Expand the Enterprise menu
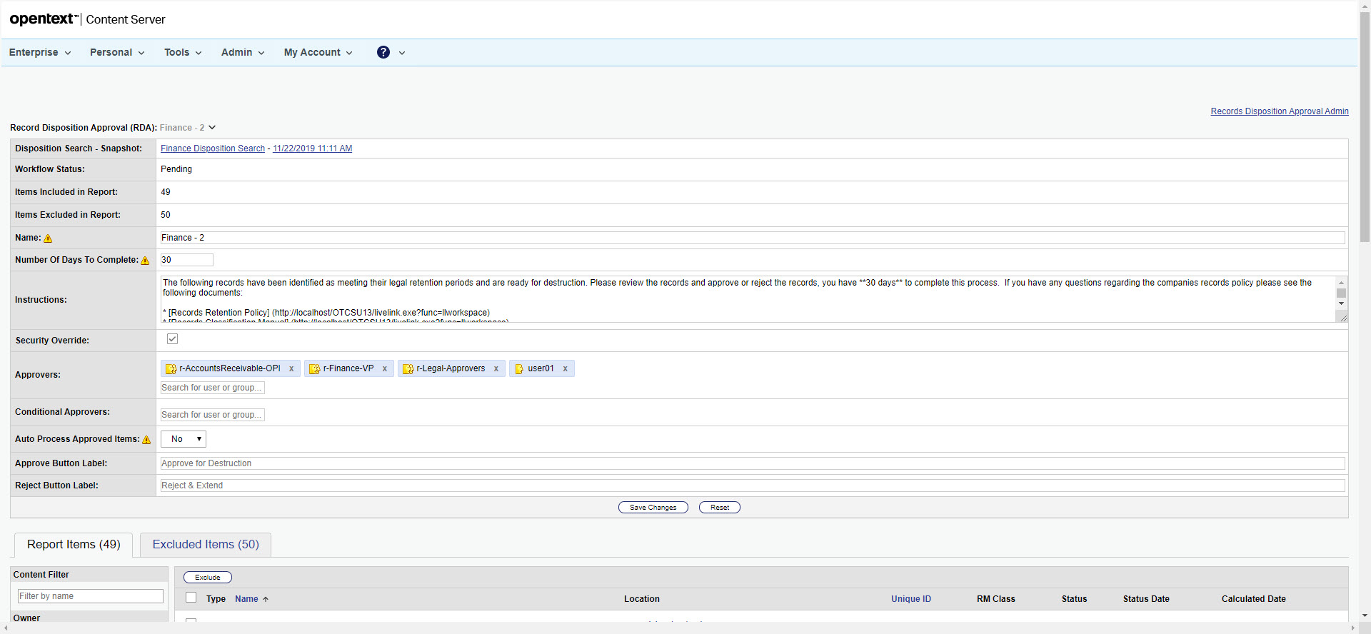The width and height of the screenshot is (1371, 634). [40, 52]
